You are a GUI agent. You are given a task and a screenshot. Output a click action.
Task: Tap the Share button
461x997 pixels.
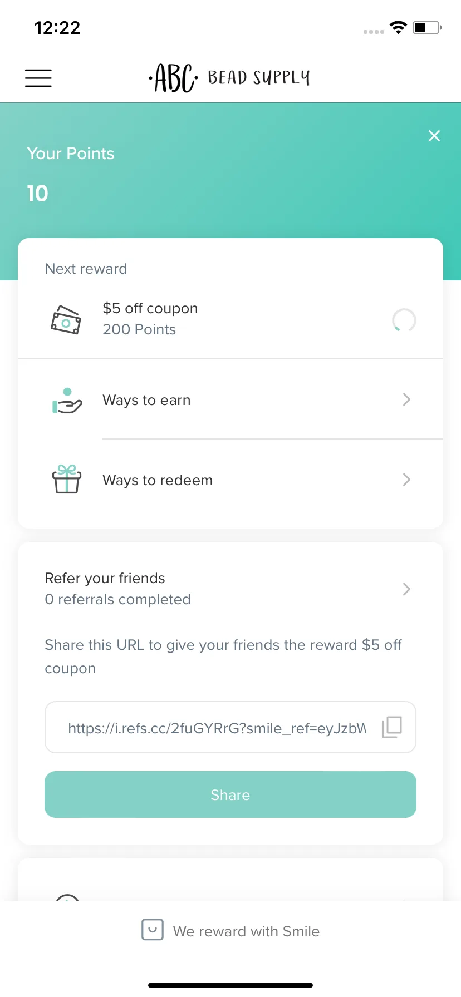(230, 794)
